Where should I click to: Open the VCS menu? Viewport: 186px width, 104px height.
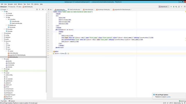click(32, 4)
